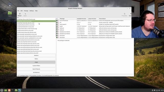The height and width of the screenshot is (92, 164).
Task: Click the Description column header
Action: tap(115, 19)
